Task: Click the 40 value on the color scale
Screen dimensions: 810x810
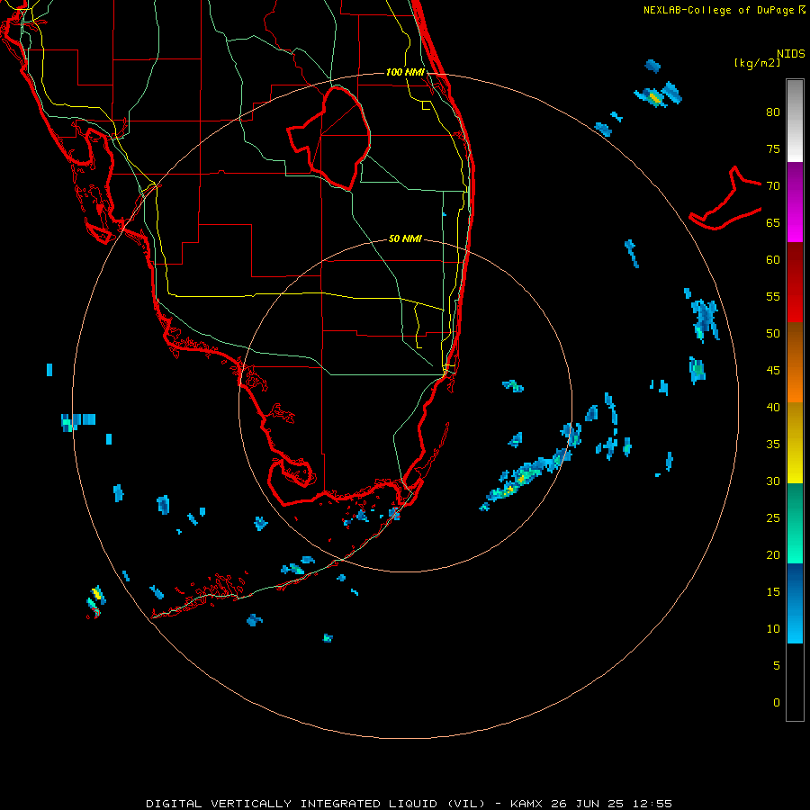Action: point(773,407)
